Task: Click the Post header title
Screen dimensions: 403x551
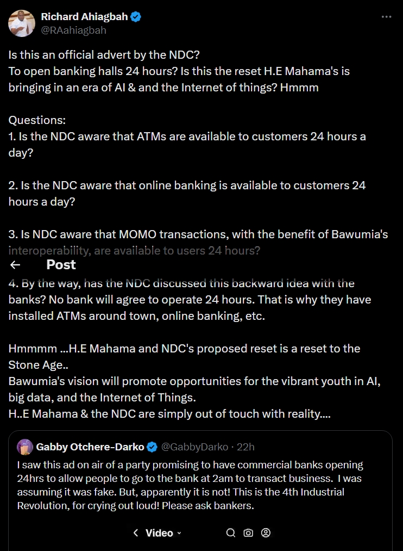Action: coord(61,265)
